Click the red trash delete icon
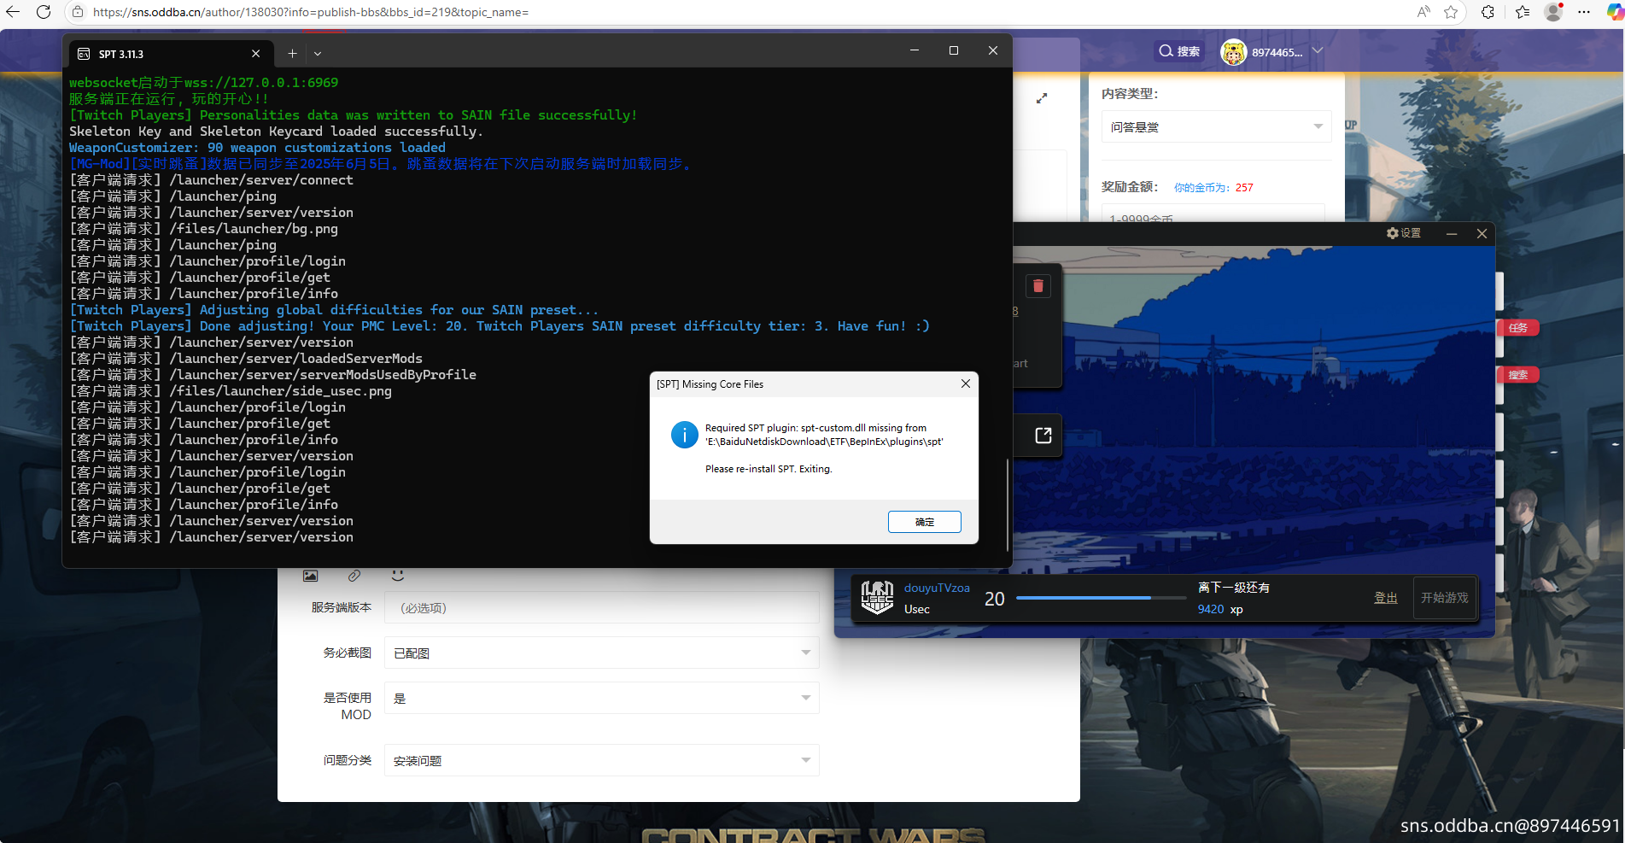Screen dimensions: 1625x843 pos(1038,285)
